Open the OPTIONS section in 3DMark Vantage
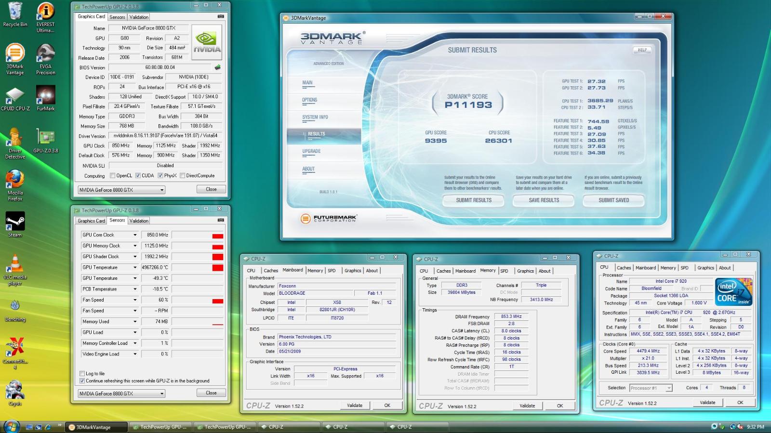Screen dimensions: 771x433 [x=309, y=100]
